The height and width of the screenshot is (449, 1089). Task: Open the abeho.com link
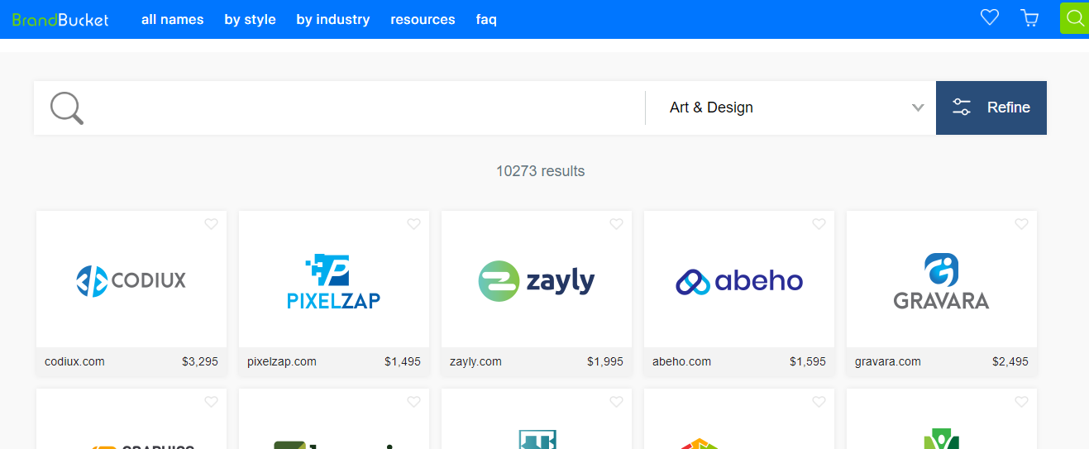[681, 361]
